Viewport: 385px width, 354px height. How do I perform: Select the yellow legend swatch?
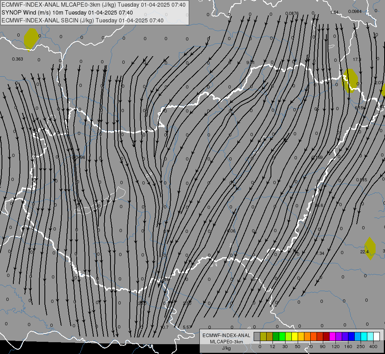click(295, 337)
